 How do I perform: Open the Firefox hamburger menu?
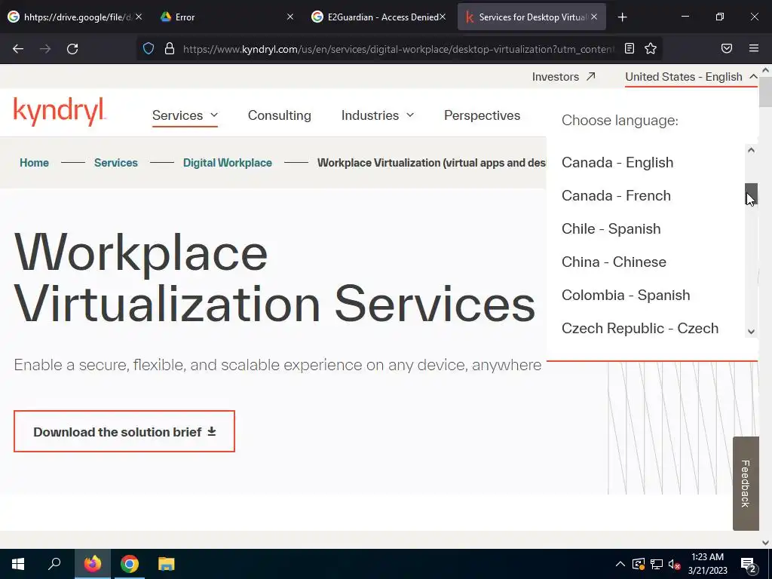(x=754, y=49)
